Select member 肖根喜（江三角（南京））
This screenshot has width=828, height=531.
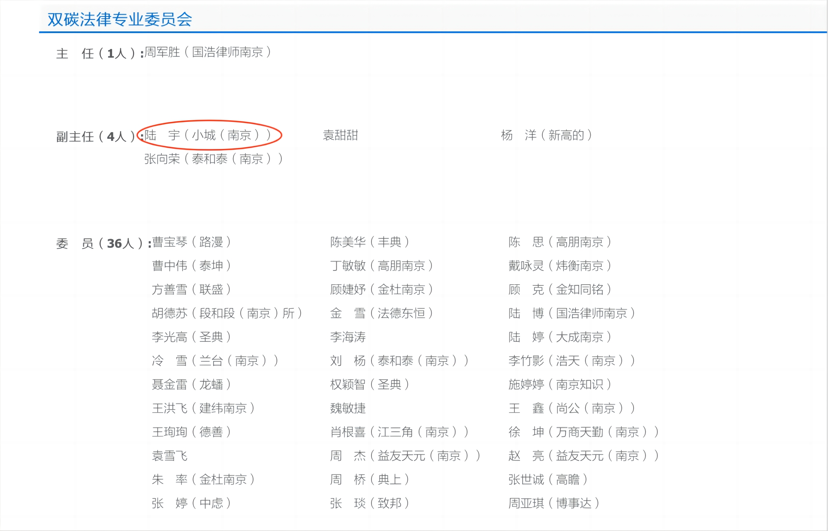point(400,432)
